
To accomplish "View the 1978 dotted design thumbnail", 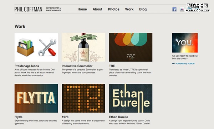I will [x=83, y=98].
